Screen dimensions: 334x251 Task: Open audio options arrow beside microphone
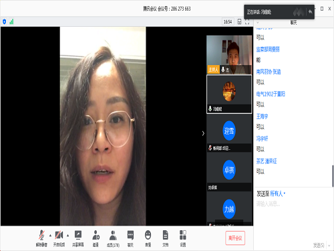click(x=50, y=236)
